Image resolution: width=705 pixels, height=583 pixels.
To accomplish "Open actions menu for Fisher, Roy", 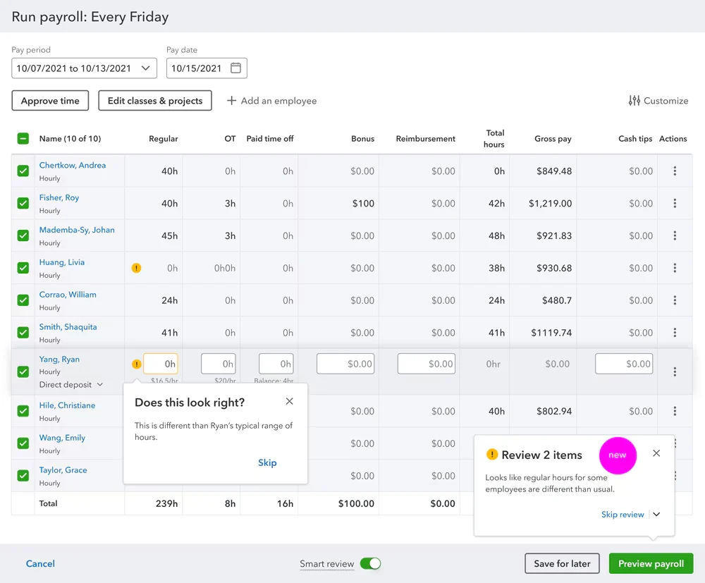I will (675, 203).
